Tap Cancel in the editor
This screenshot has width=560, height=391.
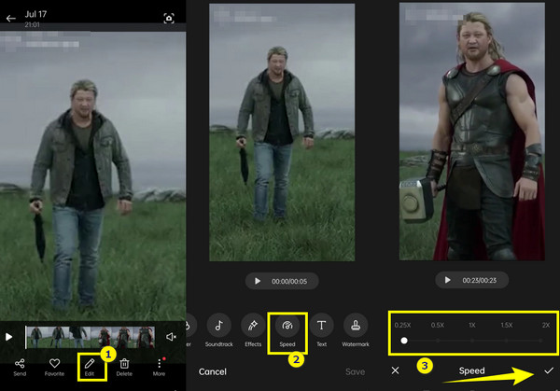[213, 371]
